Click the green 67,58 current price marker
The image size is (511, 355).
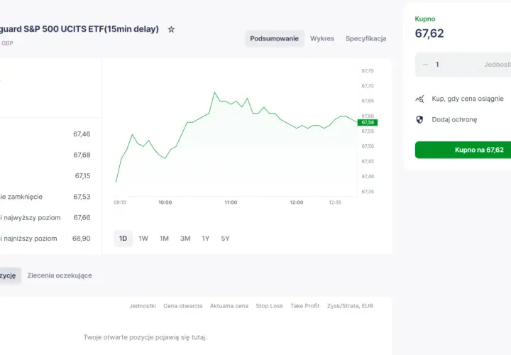point(368,123)
